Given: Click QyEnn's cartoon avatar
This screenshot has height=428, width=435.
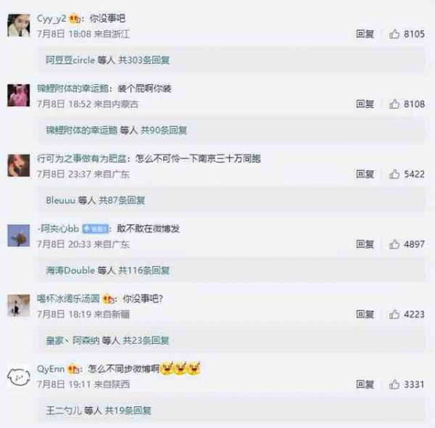Looking at the screenshot, I should [x=19, y=376].
